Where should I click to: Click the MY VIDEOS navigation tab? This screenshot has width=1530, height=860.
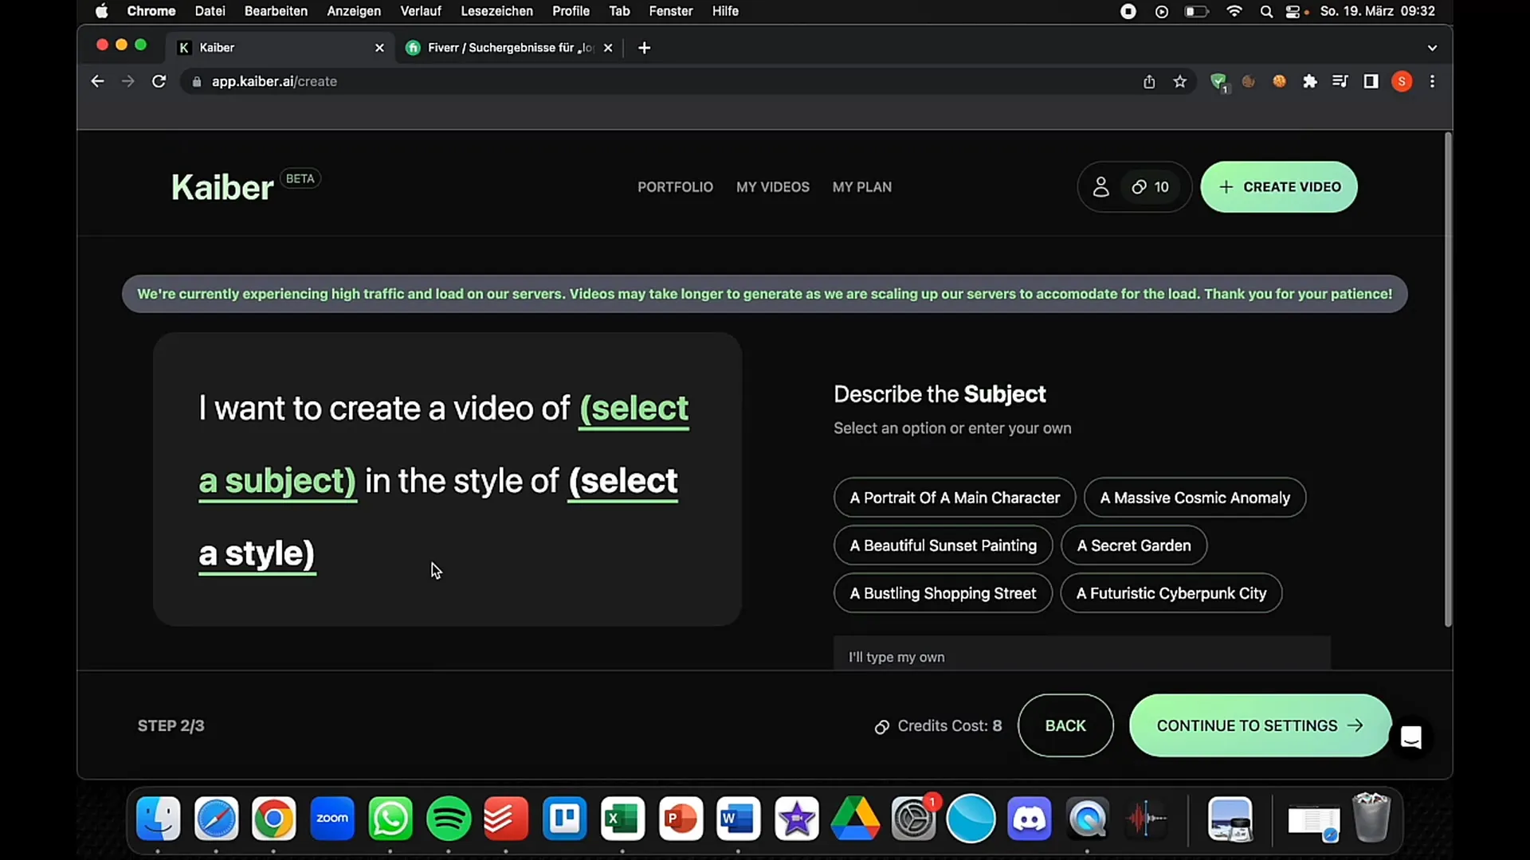tap(772, 187)
